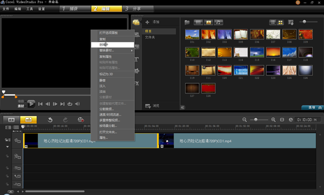Click the Play button in the preview

click(31, 104)
